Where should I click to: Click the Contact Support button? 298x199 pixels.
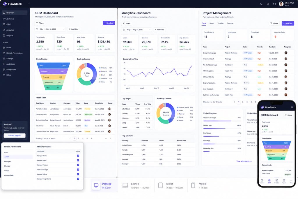15,135
